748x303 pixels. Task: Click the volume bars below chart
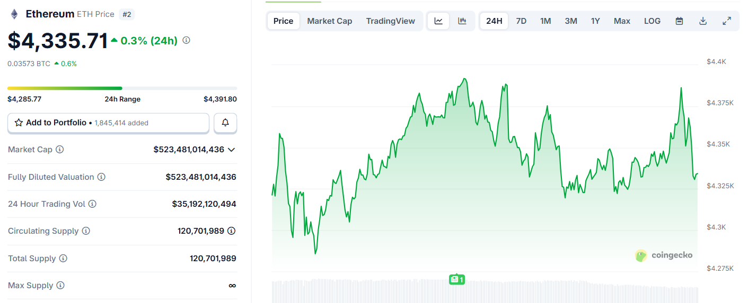[485, 291]
